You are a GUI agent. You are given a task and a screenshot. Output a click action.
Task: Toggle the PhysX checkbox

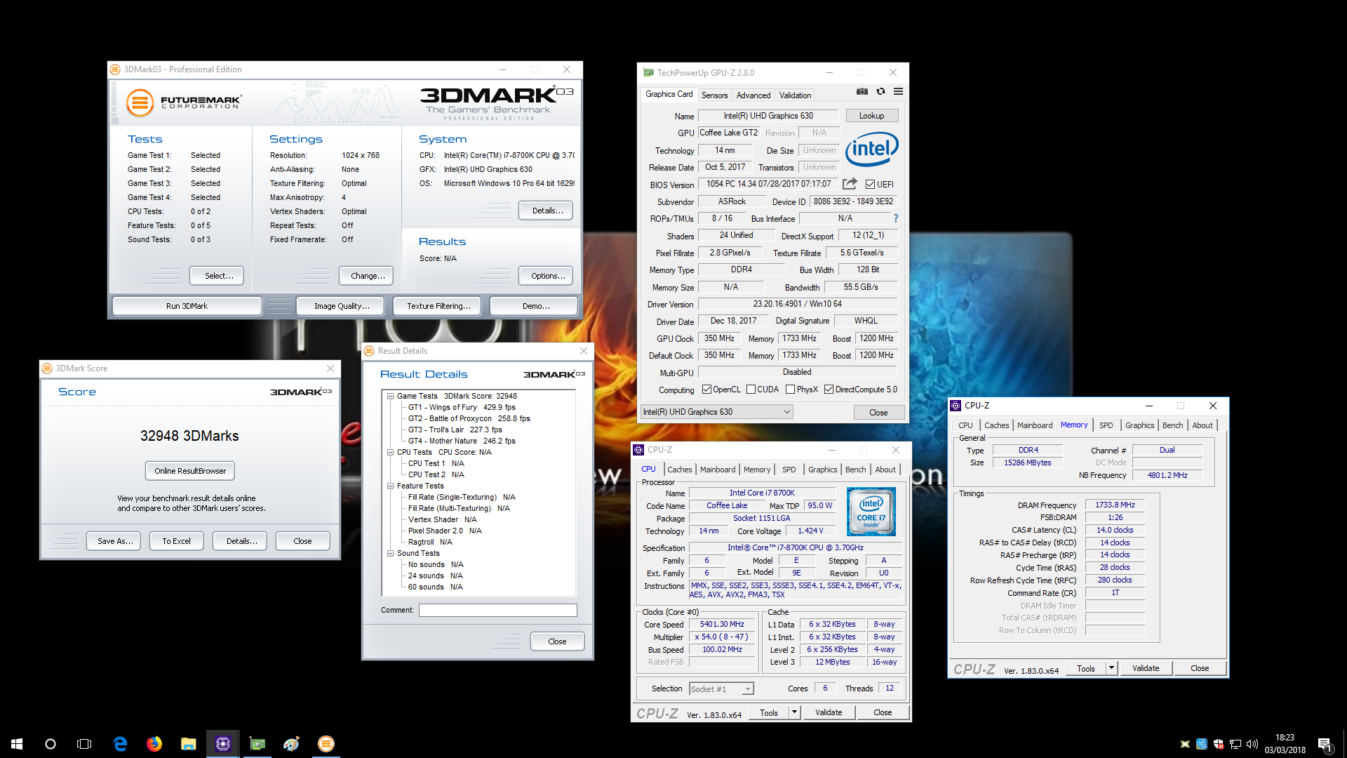790,390
